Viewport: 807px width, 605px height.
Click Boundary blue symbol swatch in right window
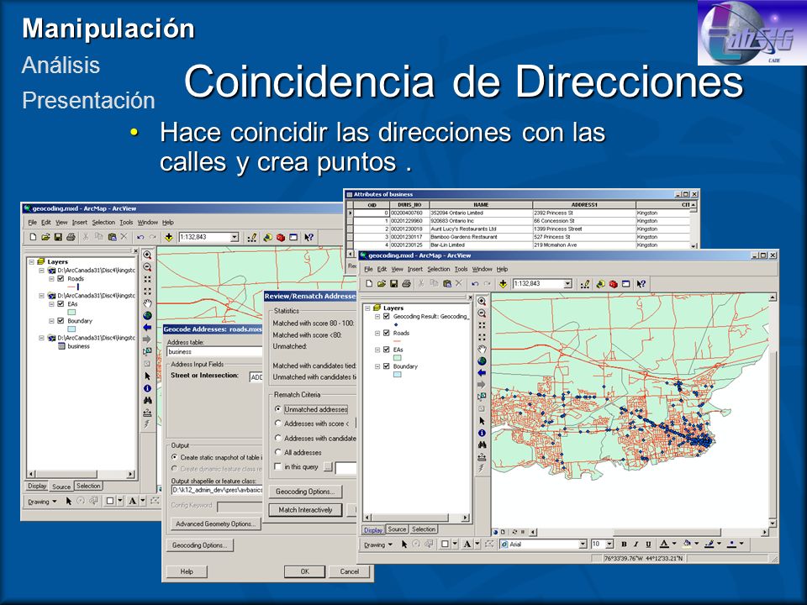[x=398, y=375]
